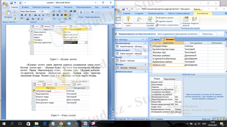Toggle justified paragraph alignment in Word
This screenshot has height=127, width=227.
pos(65,15)
